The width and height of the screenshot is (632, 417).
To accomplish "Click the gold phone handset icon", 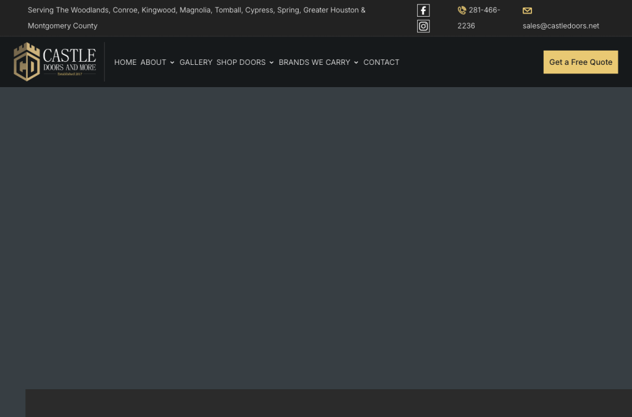I will [462, 10].
